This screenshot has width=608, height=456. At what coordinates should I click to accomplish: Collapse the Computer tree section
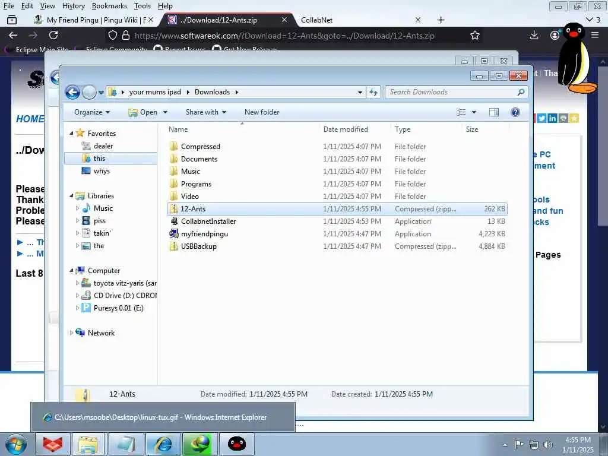coord(71,271)
